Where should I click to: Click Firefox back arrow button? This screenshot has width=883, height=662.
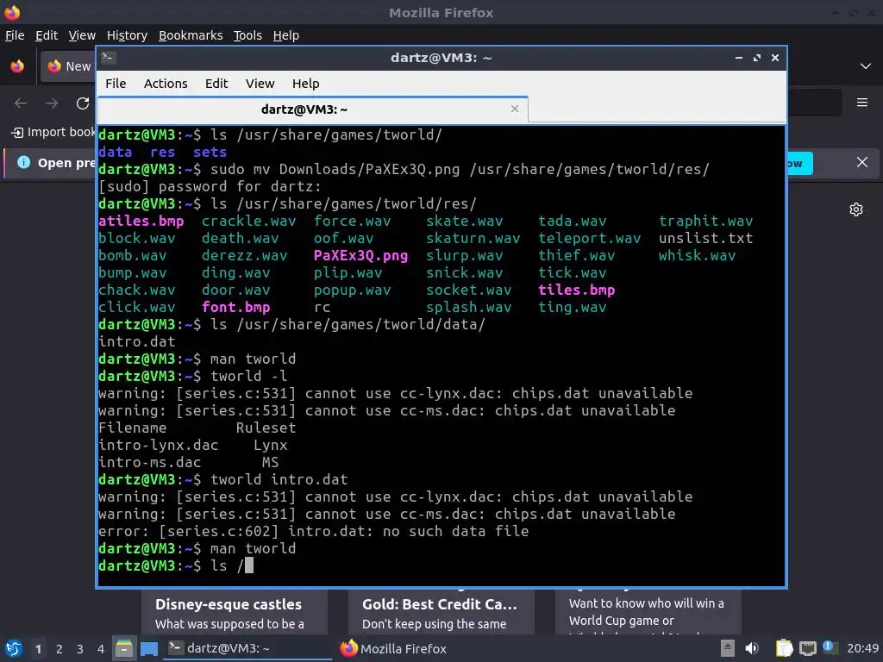21,103
